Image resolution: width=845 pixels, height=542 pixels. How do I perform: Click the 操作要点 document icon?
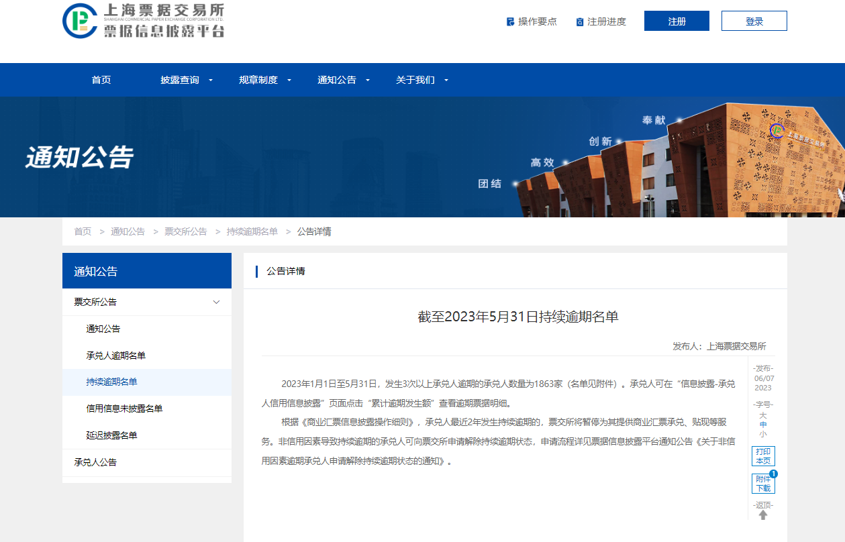[510, 21]
